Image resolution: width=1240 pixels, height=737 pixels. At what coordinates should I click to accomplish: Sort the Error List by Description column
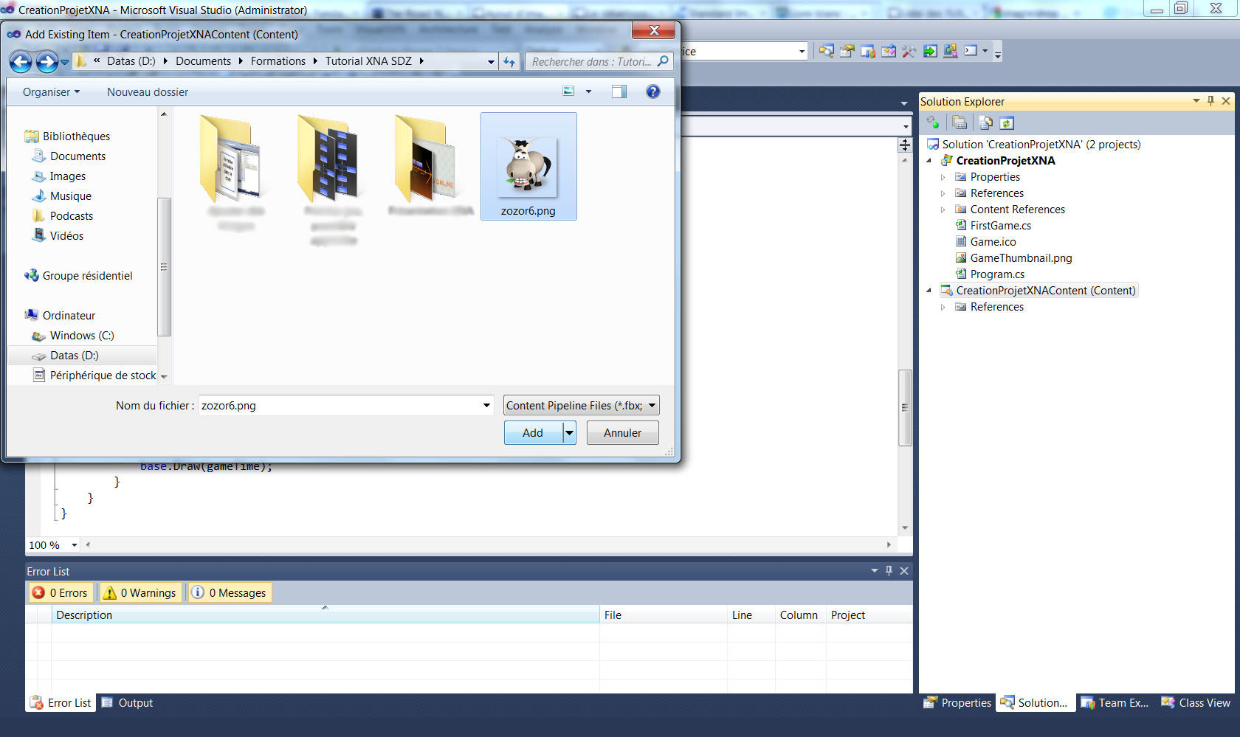tap(325, 615)
